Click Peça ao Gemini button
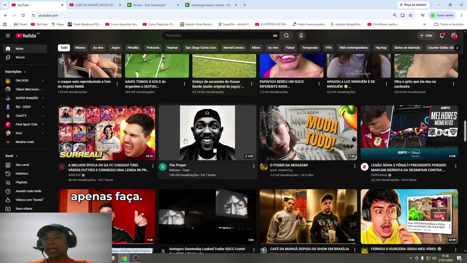The height and width of the screenshot is (263, 467). [413, 5]
